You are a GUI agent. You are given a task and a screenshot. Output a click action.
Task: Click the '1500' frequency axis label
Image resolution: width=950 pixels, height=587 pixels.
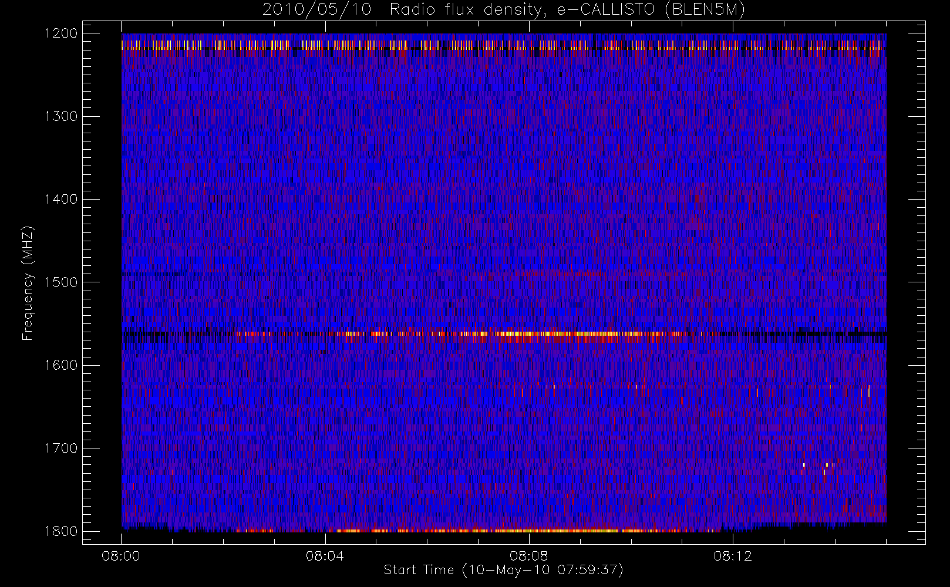[x=61, y=282]
